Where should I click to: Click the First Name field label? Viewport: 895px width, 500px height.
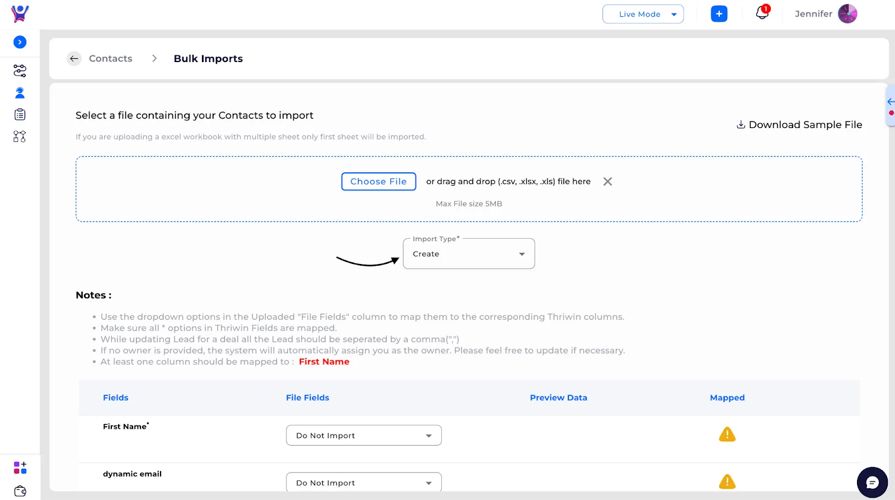(x=126, y=426)
